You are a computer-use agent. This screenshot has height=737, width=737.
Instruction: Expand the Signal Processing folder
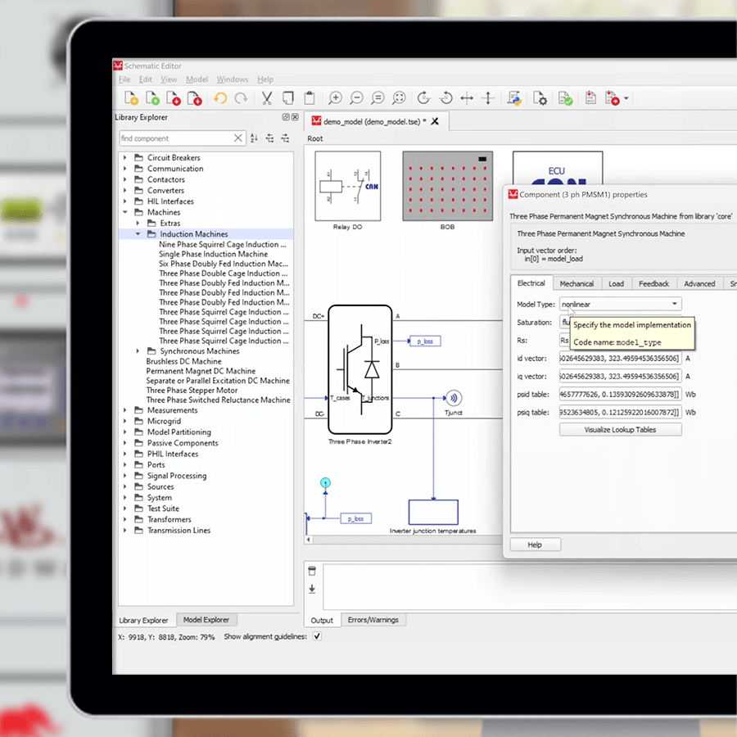[125, 476]
